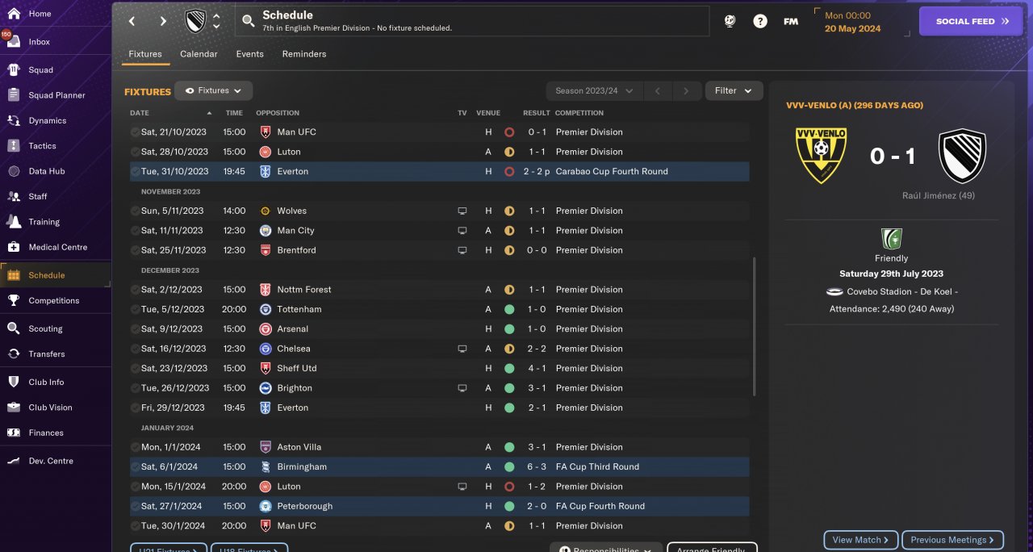Sort by the Date column arrow
The height and width of the screenshot is (552, 1033).
[210, 113]
